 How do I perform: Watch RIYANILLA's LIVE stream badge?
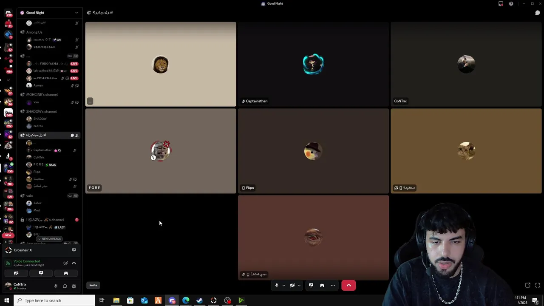click(74, 78)
